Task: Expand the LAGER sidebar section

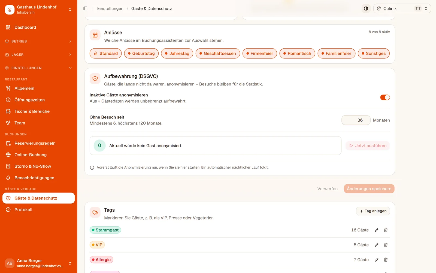Action: tap(38, 55)
